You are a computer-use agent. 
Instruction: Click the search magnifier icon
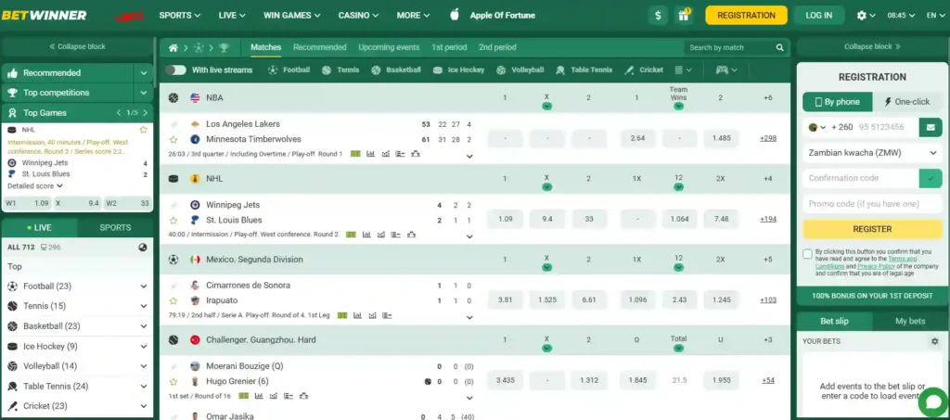click(x=779, y=48)
